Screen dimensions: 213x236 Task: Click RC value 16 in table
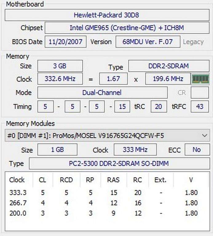138,203
